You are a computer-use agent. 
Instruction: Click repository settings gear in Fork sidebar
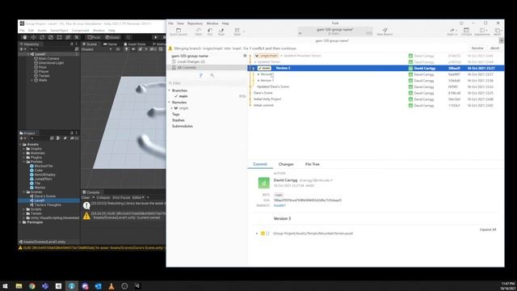tap(245, 56)
